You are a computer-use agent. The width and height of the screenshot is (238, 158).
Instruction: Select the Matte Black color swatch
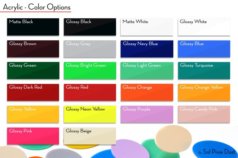(33, 27)
